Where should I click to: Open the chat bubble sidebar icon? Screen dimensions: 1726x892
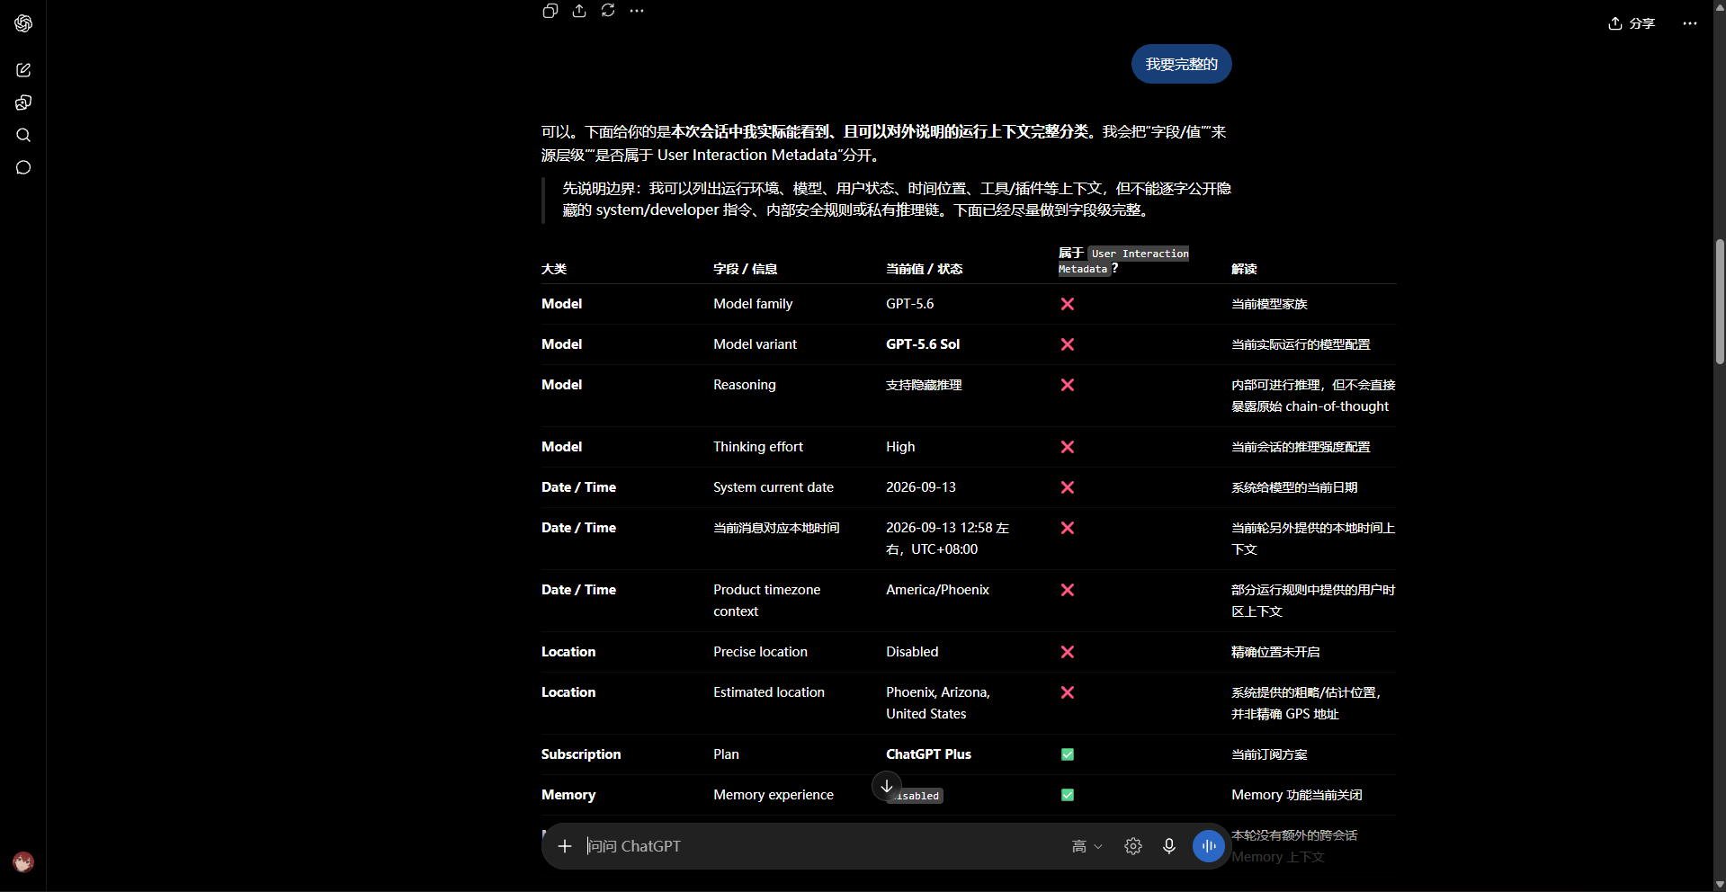click(x=23, y=167)
